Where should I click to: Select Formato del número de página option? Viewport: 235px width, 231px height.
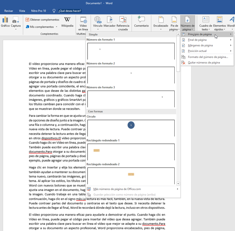coord(208,57)
